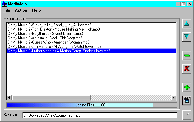This screenshot has width=194, height=122.
Task: Click the Joining Files 86% progress bar
Action: (x=92, y=105)
